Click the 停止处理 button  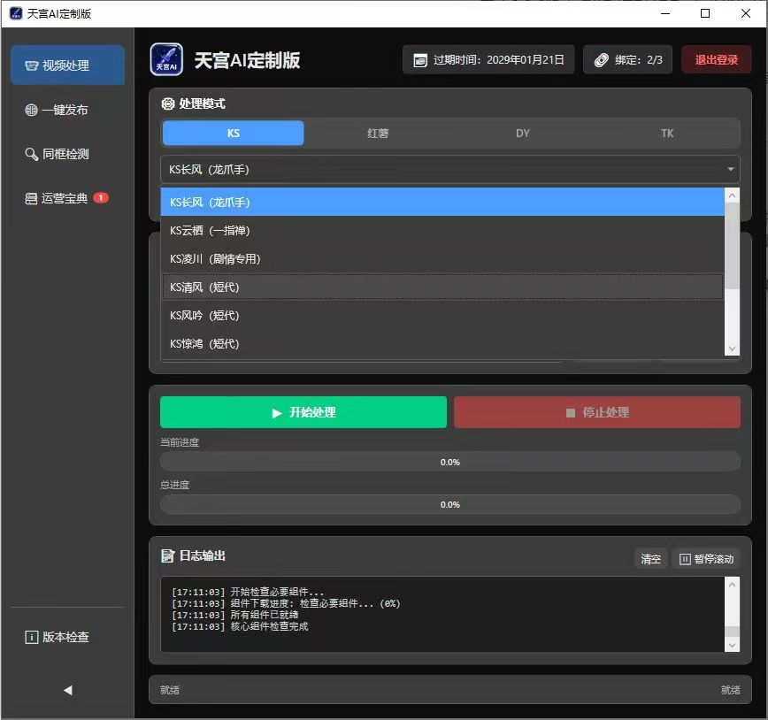pos(597,412)
